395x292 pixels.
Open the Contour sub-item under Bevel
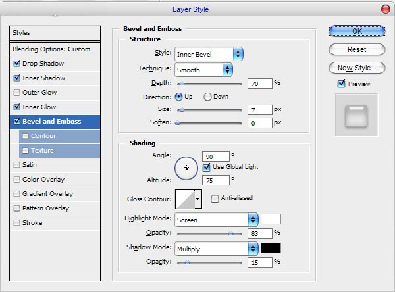coord(43,136)
